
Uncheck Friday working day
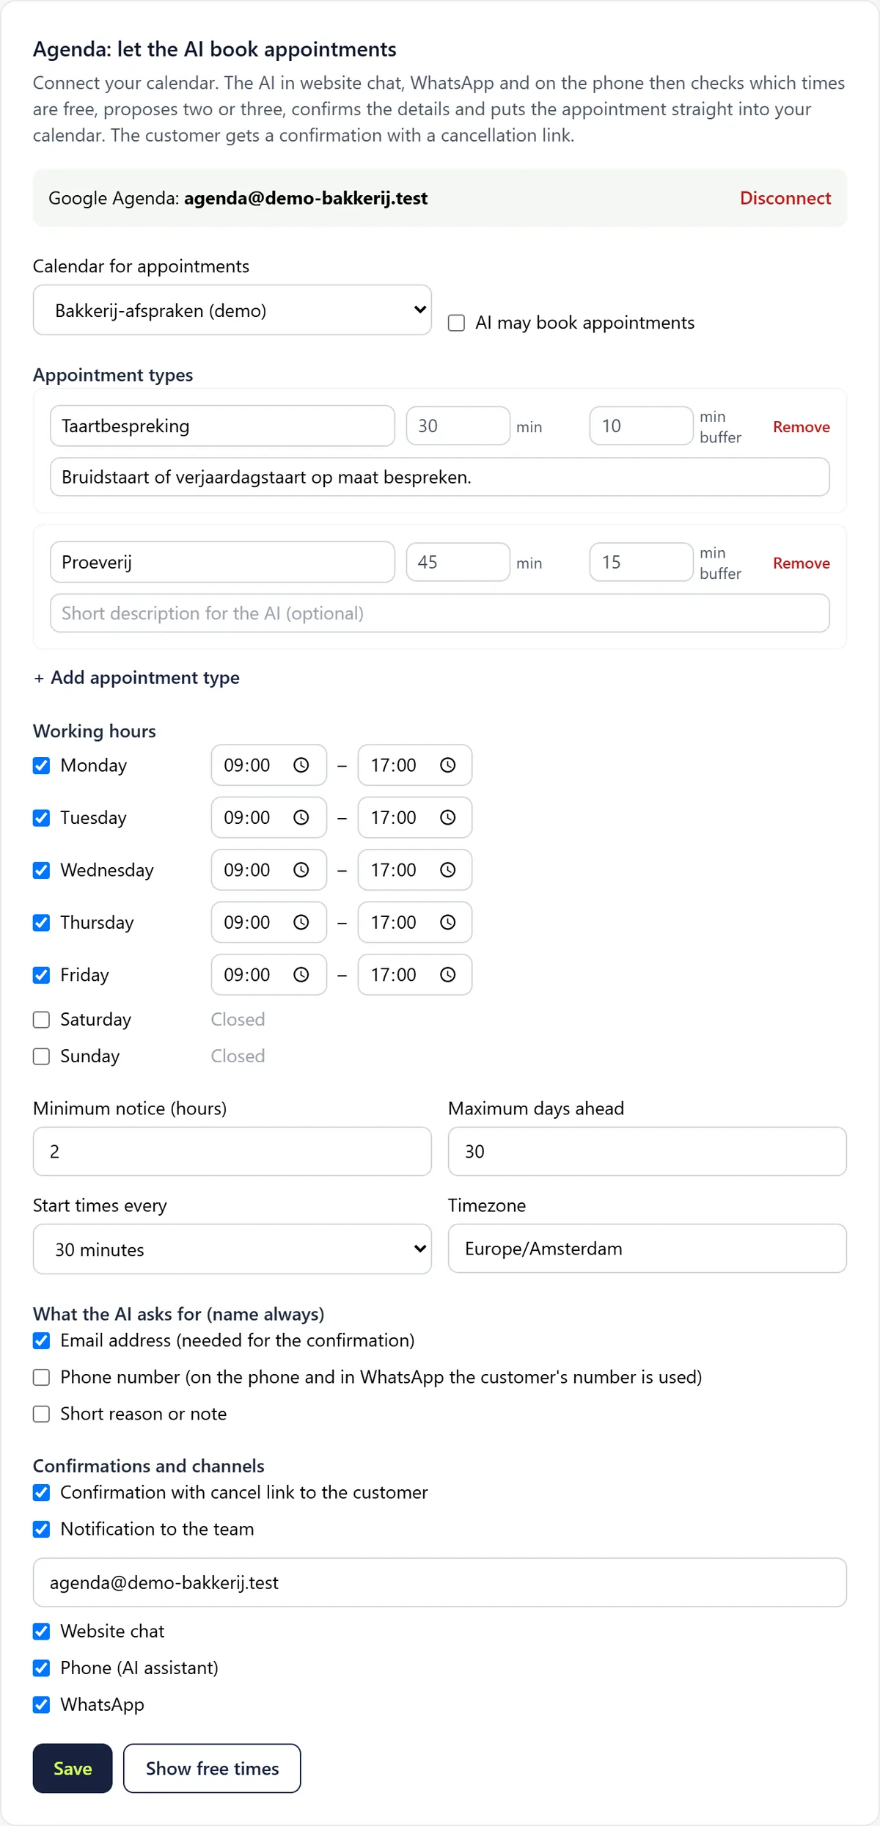(x=42, y=976)
